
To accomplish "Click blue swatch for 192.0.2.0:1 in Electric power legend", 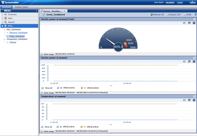I will (61, 88).
